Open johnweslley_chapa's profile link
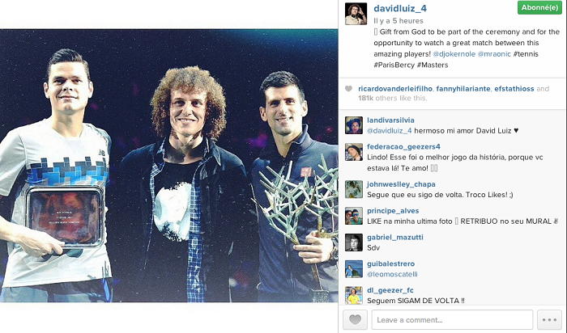The height and width of the screenshot is (333, 567). pyautogui.click(x=401, y=184)
